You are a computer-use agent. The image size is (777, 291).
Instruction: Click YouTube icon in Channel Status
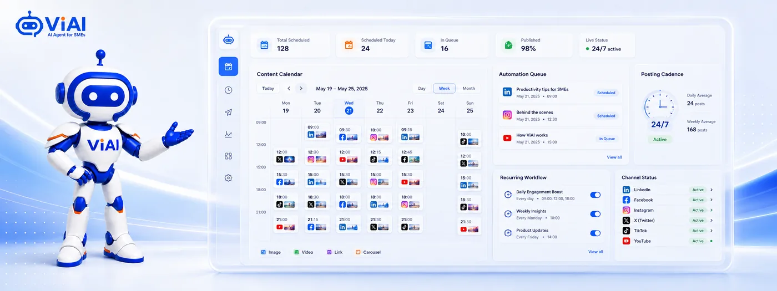tap(626, 241)
